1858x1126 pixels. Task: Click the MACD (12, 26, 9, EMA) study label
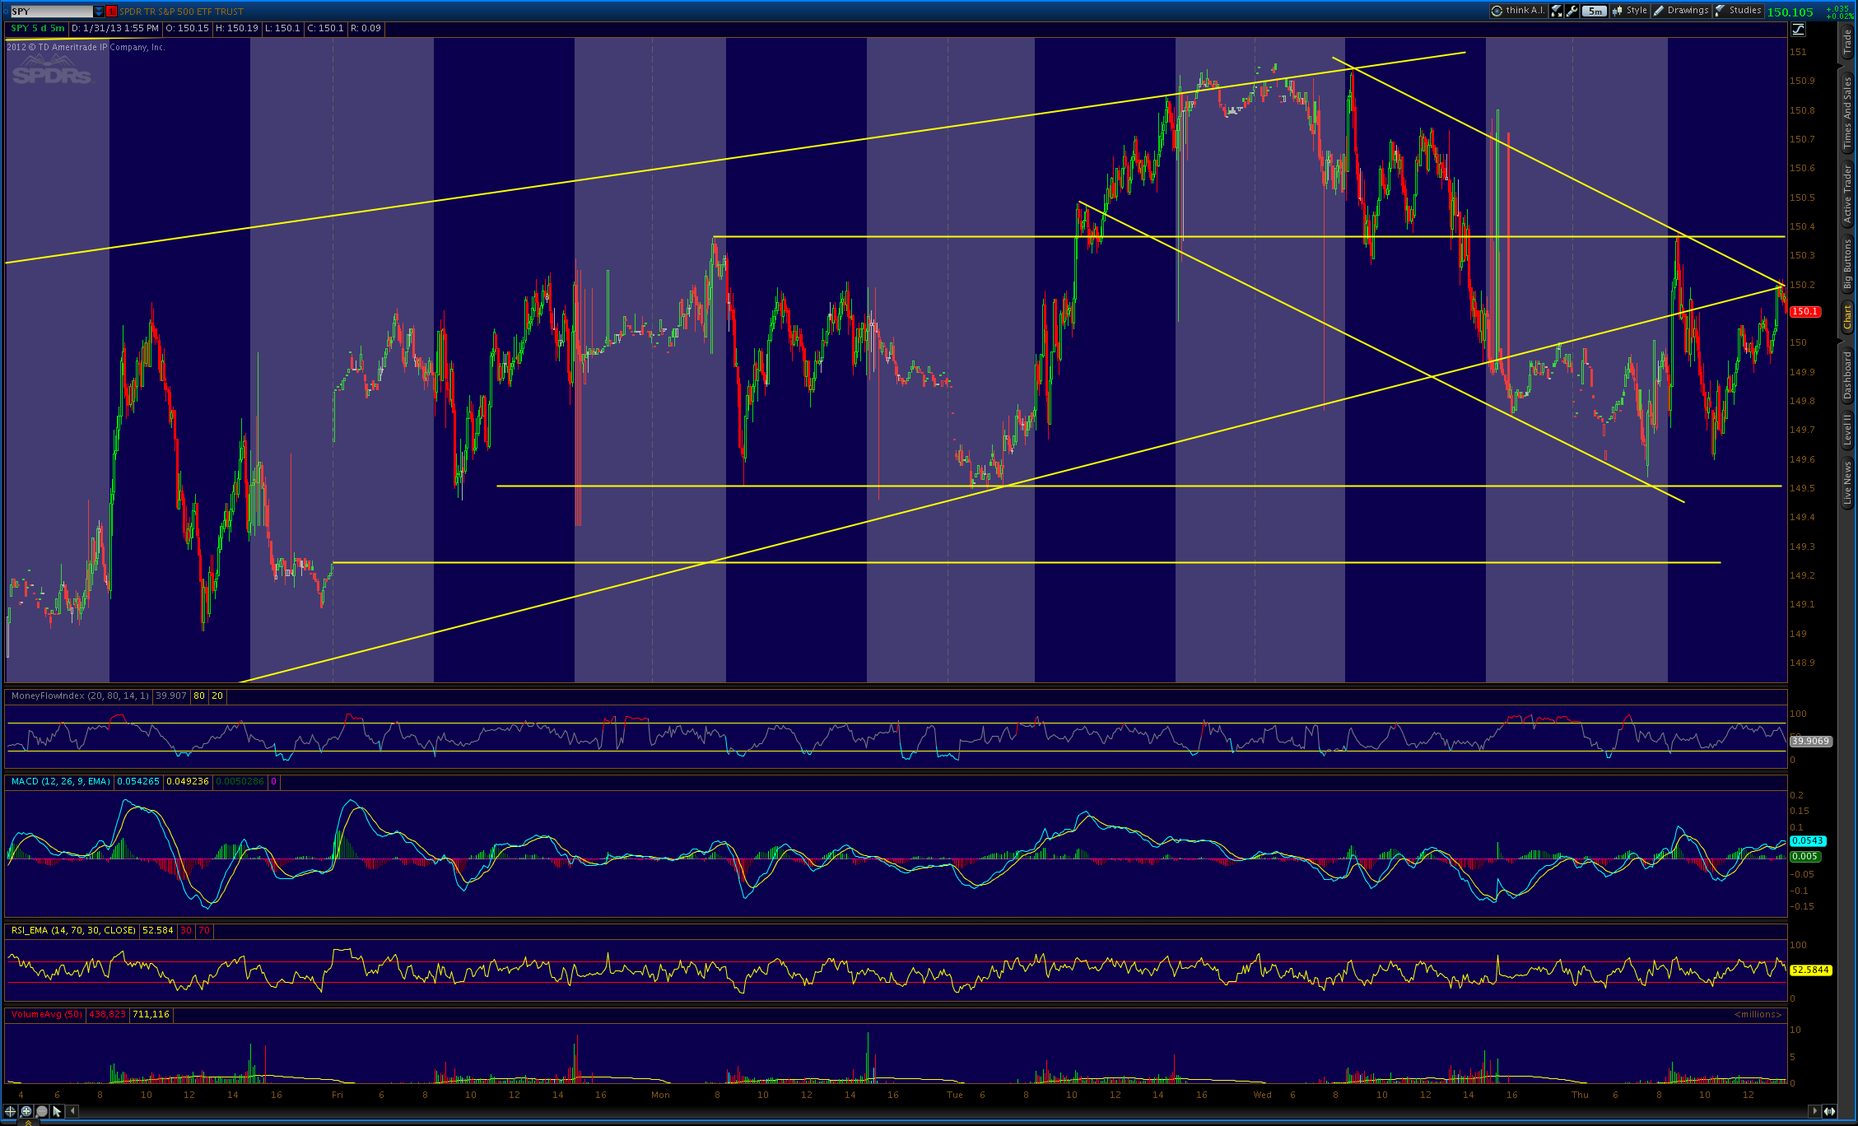pyautogui.click(x=61, y=782)
